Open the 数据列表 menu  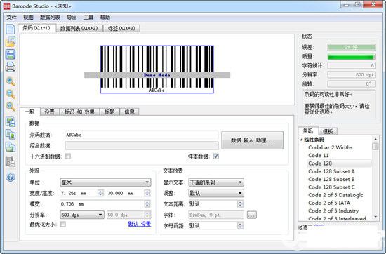pyautogui.click(x=50, y=18)
